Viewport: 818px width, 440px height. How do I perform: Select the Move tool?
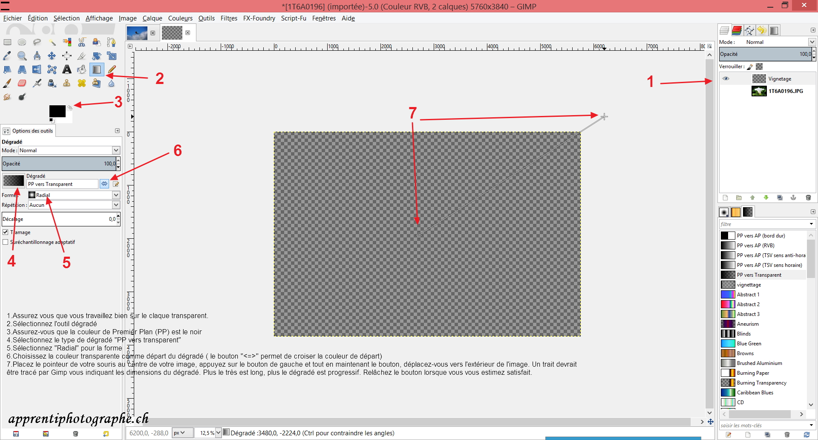pyautogui.click(x=52, y=56)
